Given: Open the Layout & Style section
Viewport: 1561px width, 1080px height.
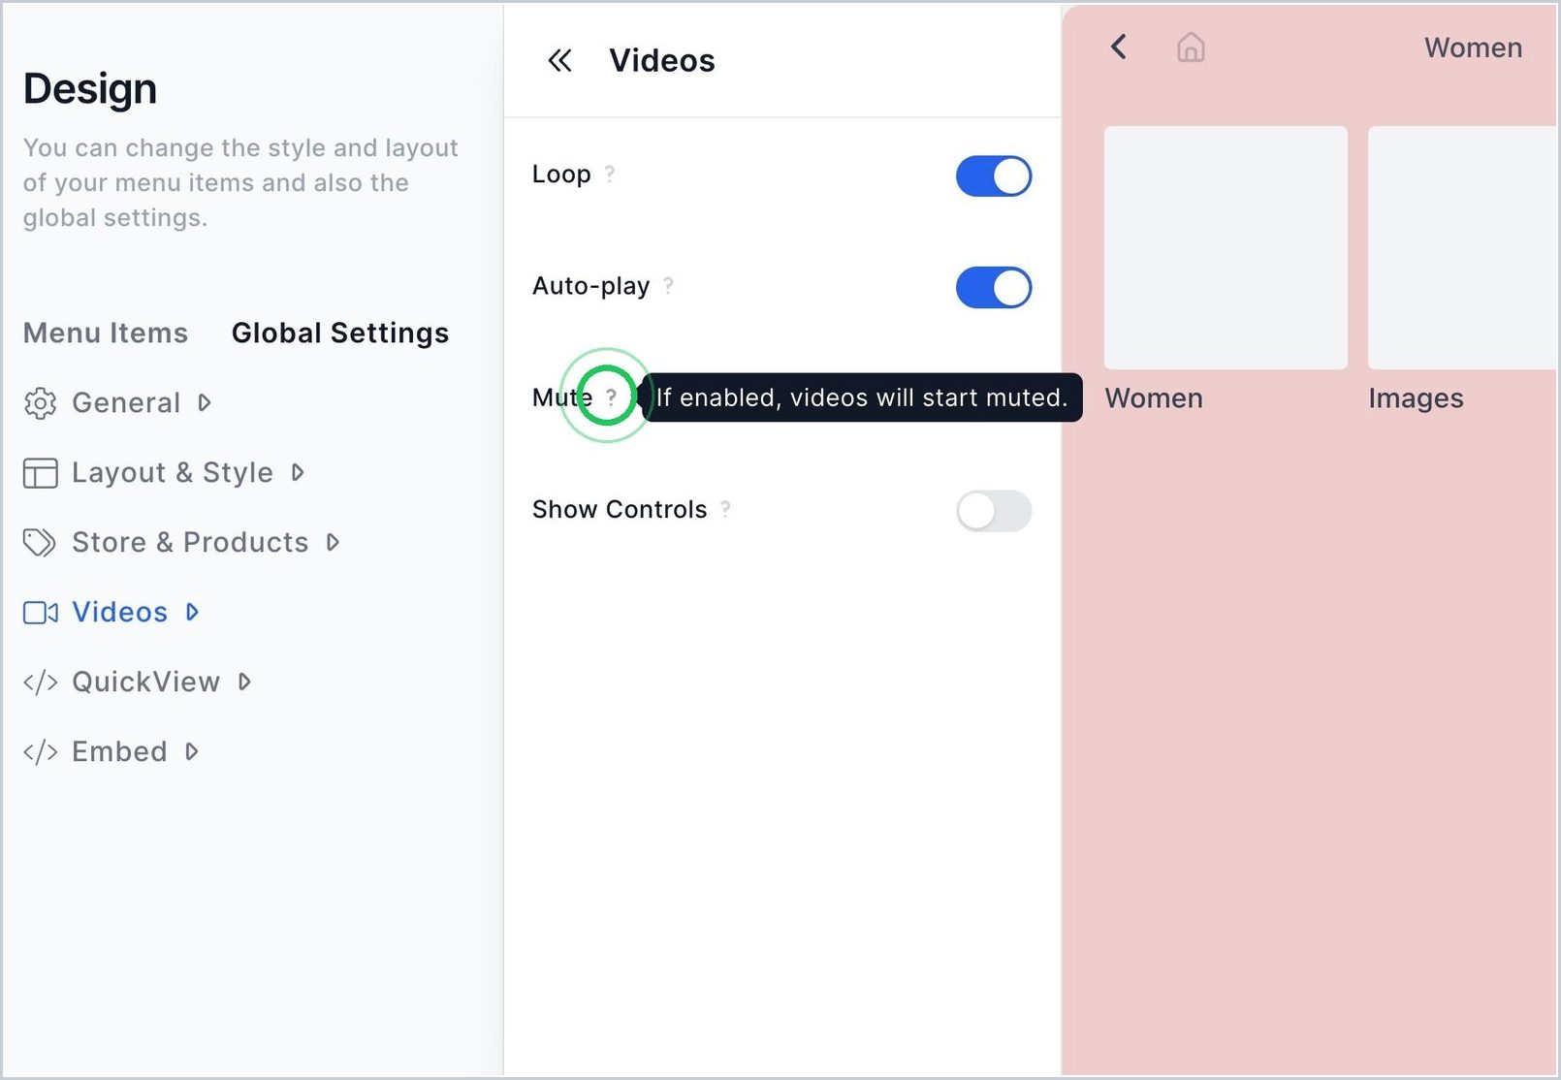Looking at the screenshot, I should tap(173, 472).
